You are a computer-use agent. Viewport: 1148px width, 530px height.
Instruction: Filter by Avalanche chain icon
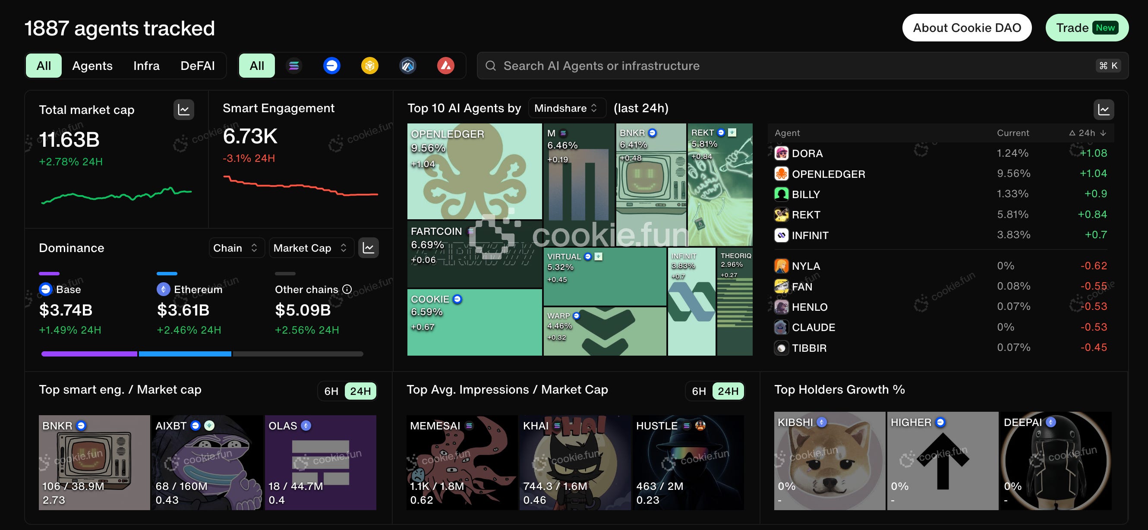[x=445, y=66]
